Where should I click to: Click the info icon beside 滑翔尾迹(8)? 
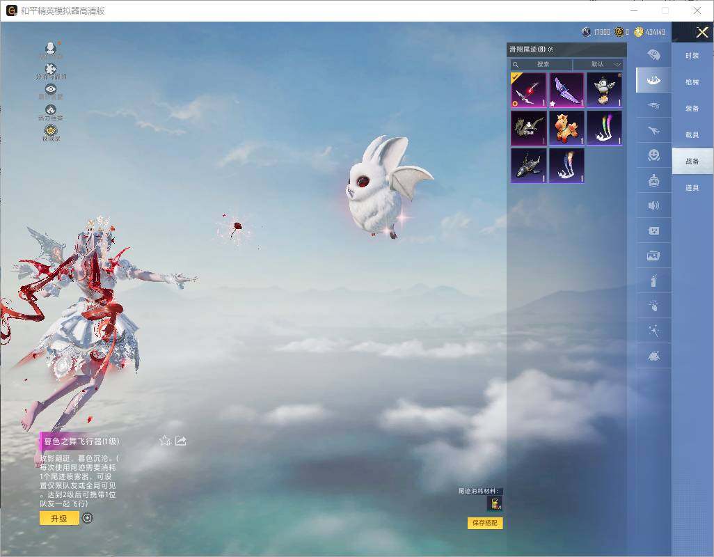pyautogui.click(x=550, y=49)
